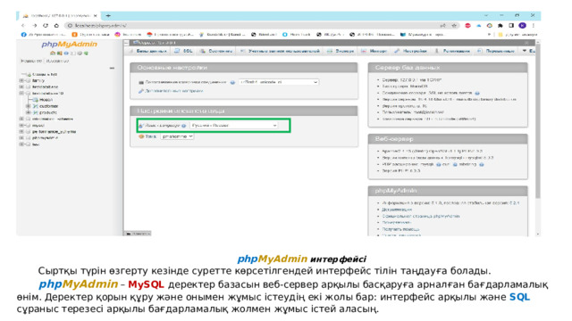The image size is (572, 321).
Task: Click the page vertical scrollbar thumb
Action: point(538,120)
